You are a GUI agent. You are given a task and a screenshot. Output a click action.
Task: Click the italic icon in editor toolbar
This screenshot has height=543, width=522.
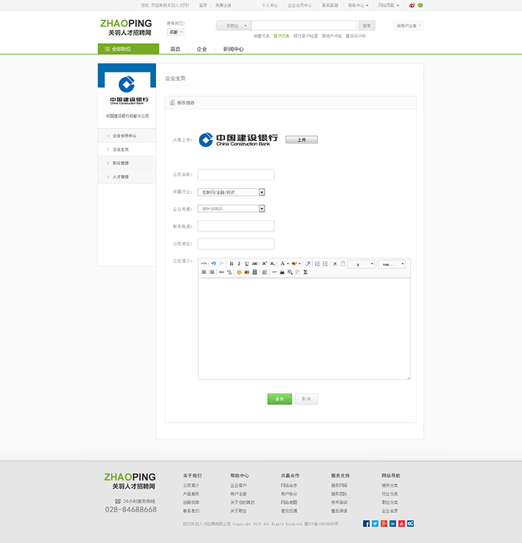pyautogui.click(x=239, y=263)
